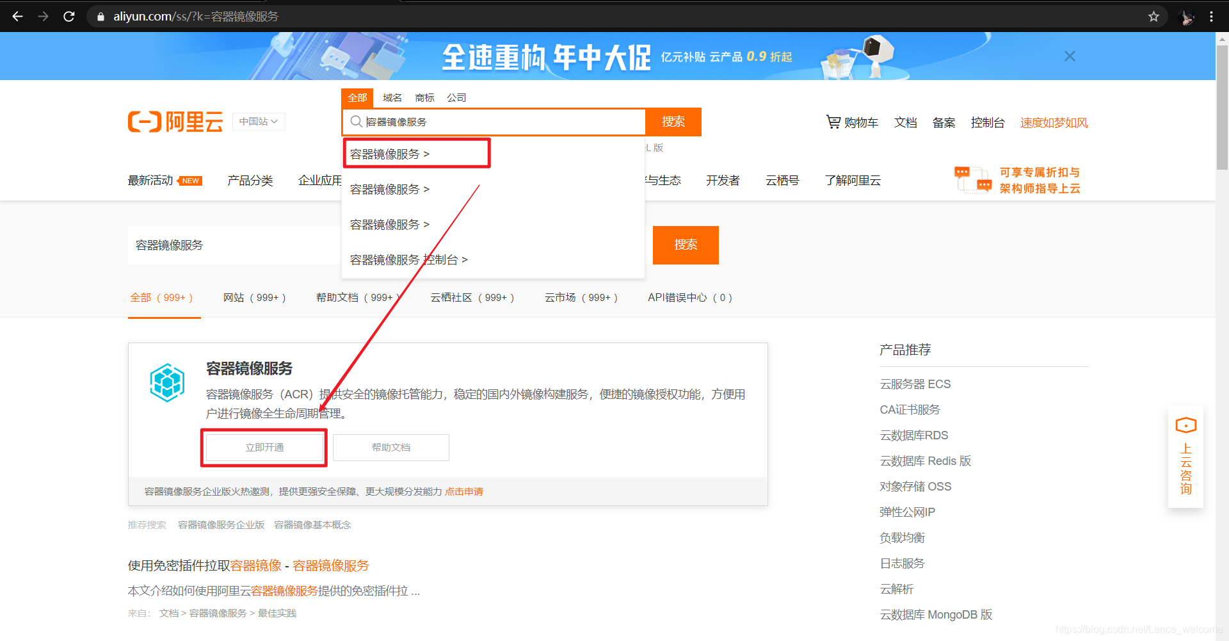The image size is (1229, 641).
Task: Click the Aliyun logo
Action: click(175, 122)
